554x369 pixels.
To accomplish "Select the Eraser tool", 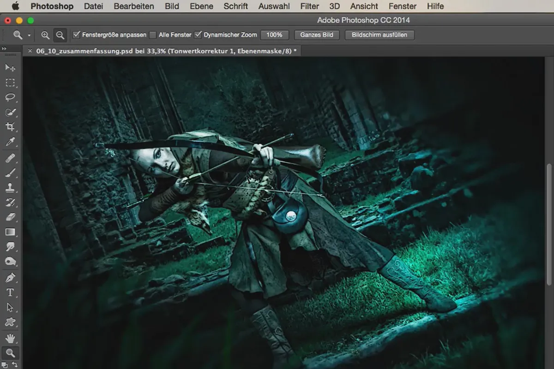I will (x=10, y=217).
